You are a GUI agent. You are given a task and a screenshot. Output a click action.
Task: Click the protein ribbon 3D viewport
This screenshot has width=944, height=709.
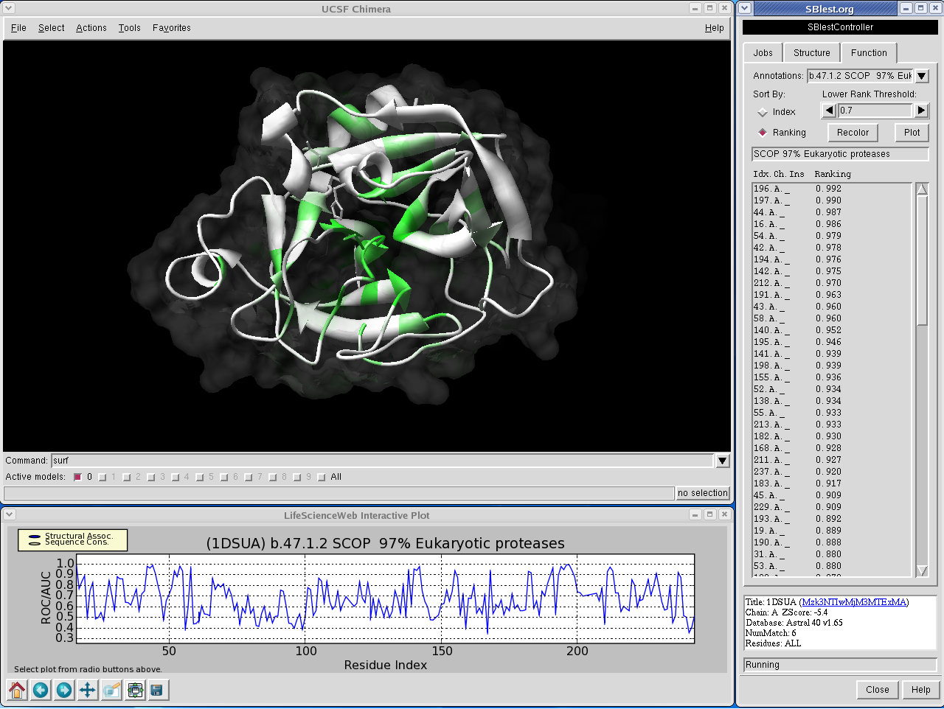(x=367, y=245)
